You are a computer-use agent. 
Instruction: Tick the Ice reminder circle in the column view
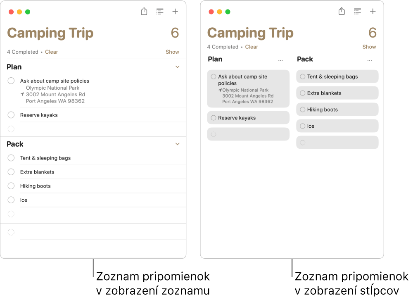coord(303,126)
